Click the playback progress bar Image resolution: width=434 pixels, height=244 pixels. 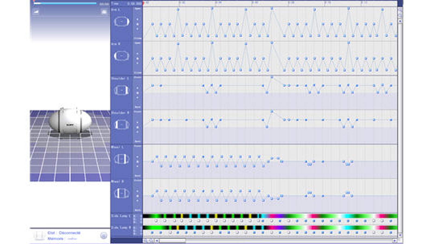65,4
